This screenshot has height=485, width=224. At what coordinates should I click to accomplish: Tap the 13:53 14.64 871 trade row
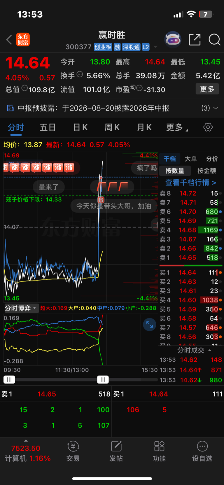click(191, 370)
